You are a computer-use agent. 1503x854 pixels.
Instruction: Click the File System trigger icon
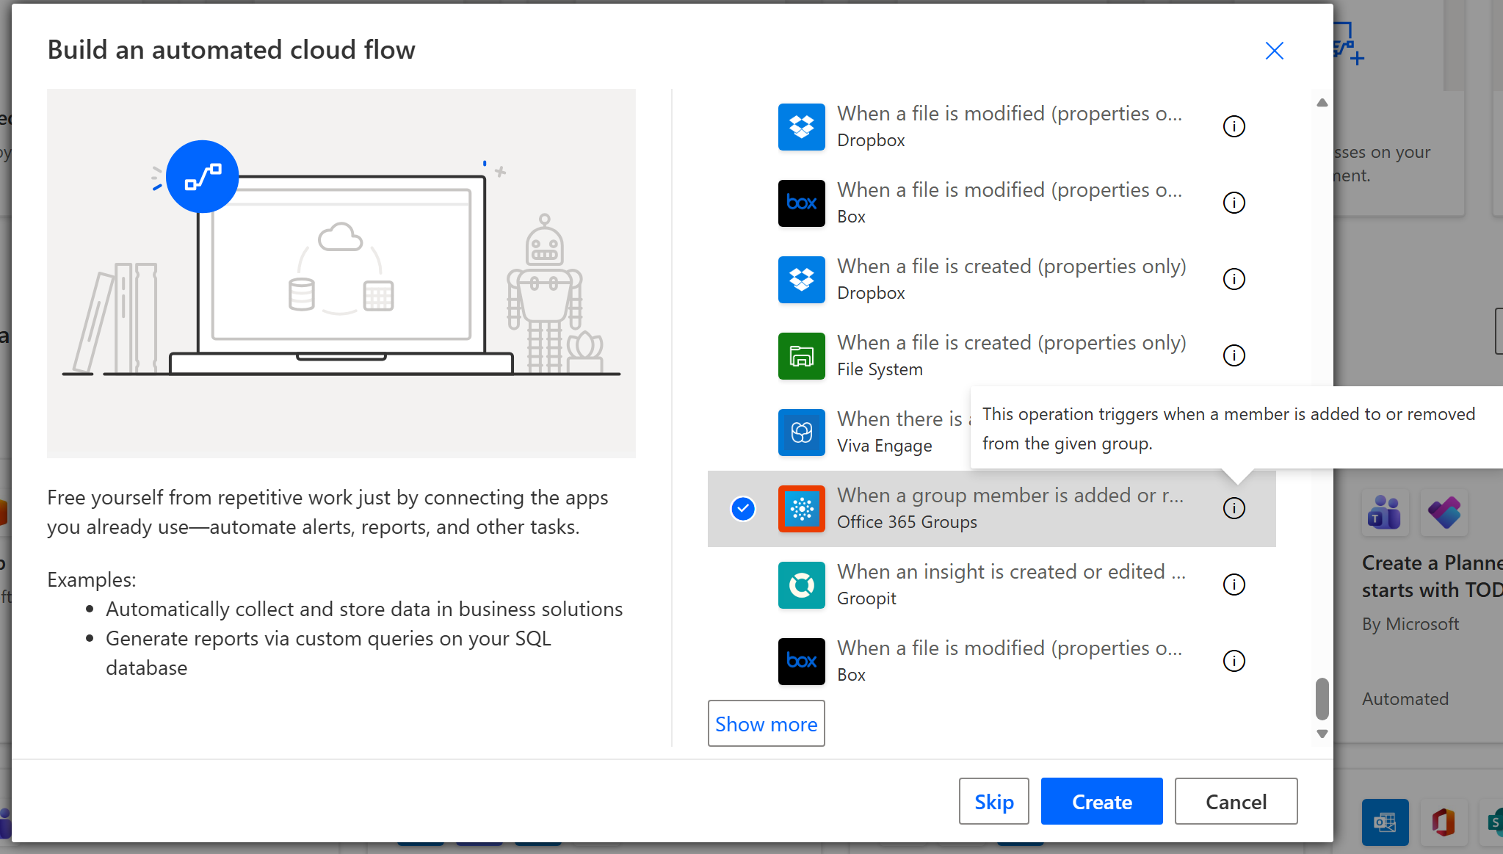coord(801,355)
